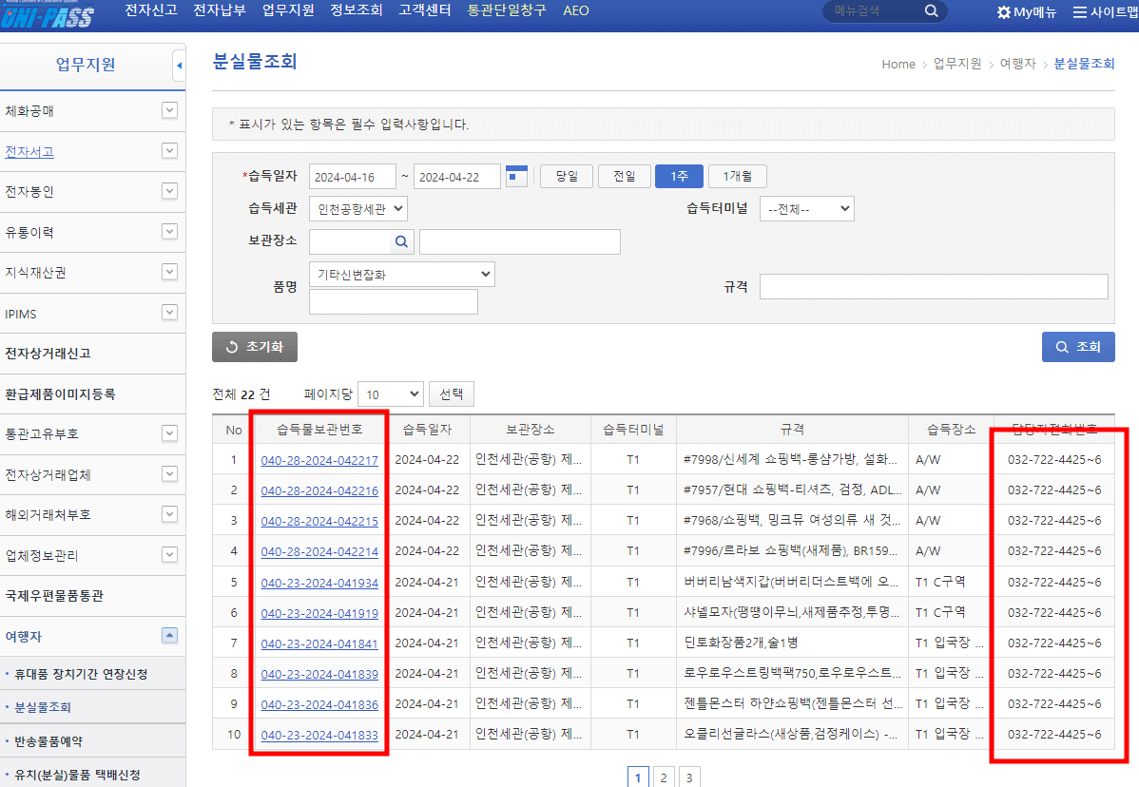This screenshot has width=1139, height=787.
Task: Click the 보관장소 search magnifier
Action: pos(401,241)
